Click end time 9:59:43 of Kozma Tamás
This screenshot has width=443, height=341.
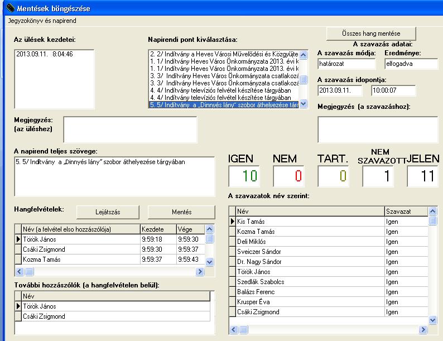pyautogui.click(x=191, y=260)
